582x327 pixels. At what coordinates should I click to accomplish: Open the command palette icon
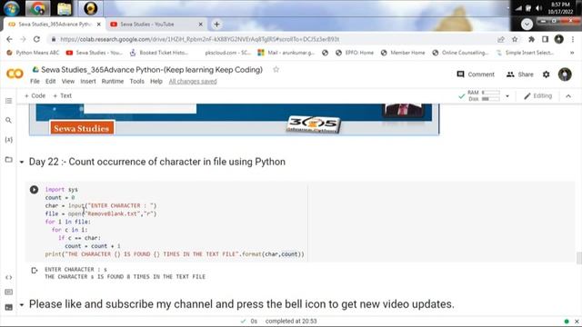point(8,292)
